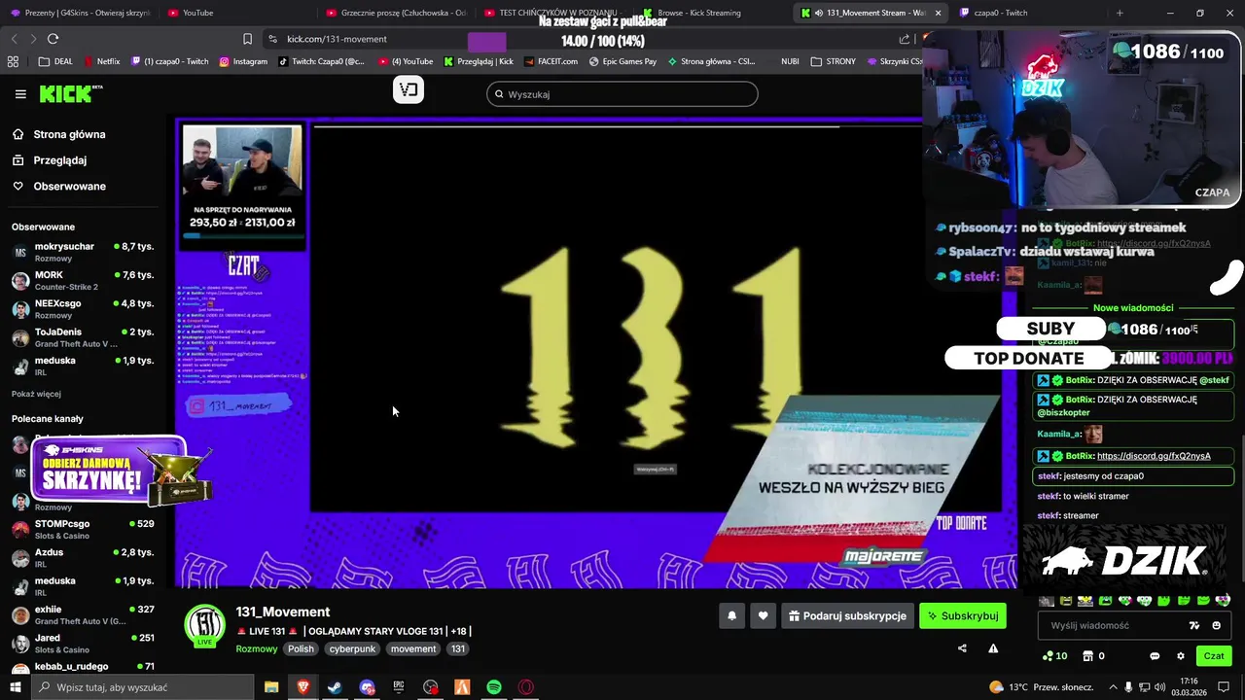Switch to the czapa0 - Twitch tab
This screenshot has height=700, width=1245.
pyautogui.click(x=1028, y=13)
